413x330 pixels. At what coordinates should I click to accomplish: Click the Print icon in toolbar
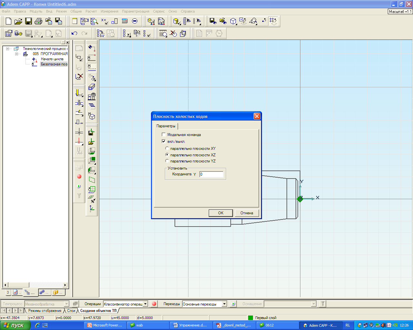[x=39, y=21]
